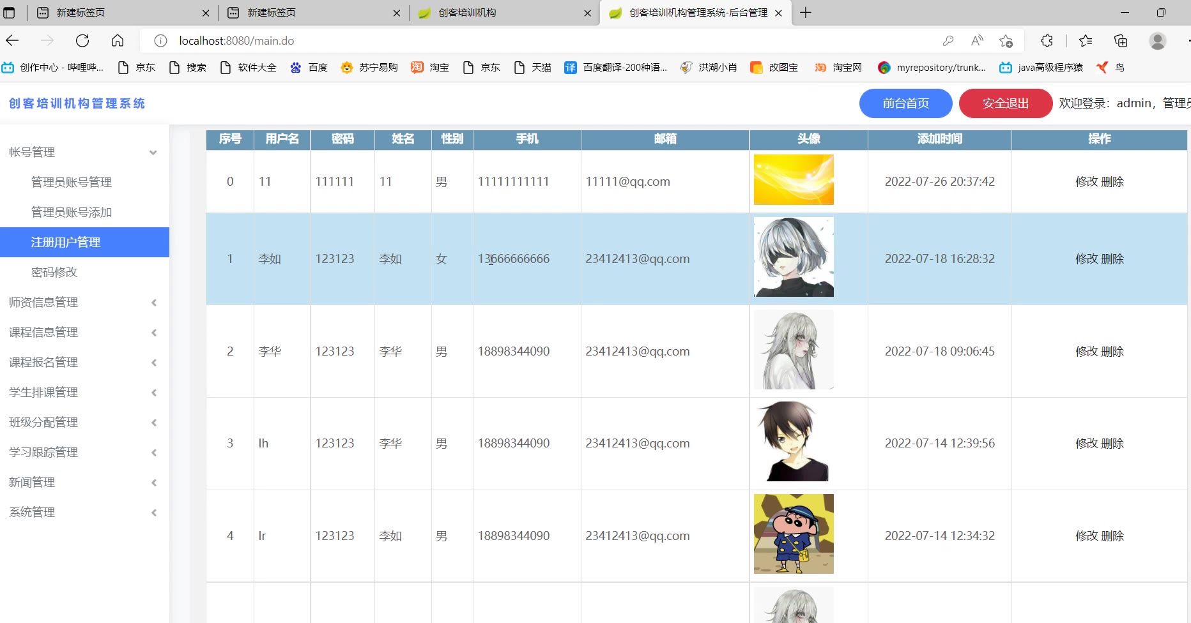Click 删除 for user 11
Screen dimensions: 1191x623
tap(1113, 182)
